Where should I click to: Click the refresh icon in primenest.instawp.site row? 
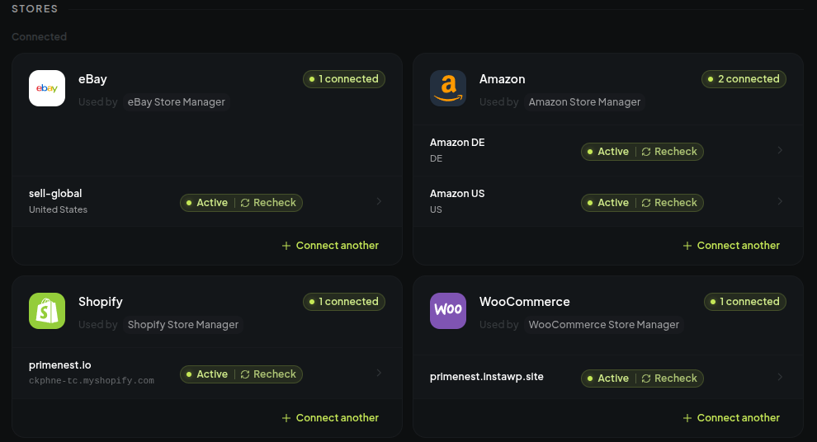(x=646, y=379)
